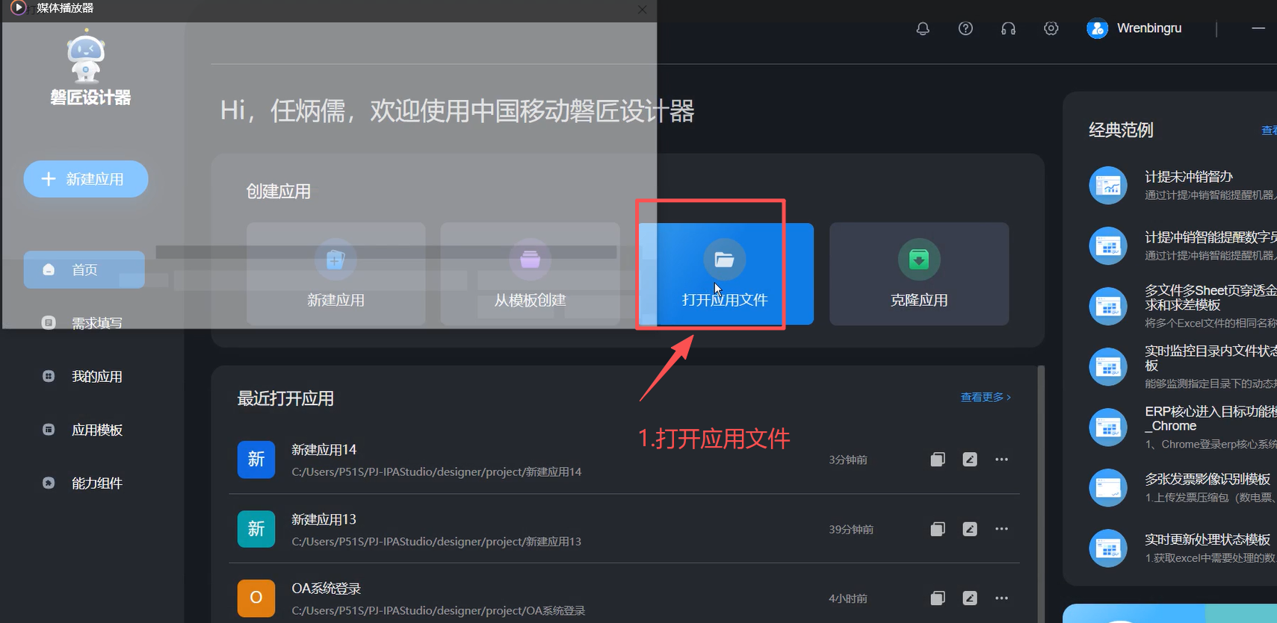Click the 磐匠设计器 robot logo
Viewport: 1277px width, 623px height.
pos(86,55)
